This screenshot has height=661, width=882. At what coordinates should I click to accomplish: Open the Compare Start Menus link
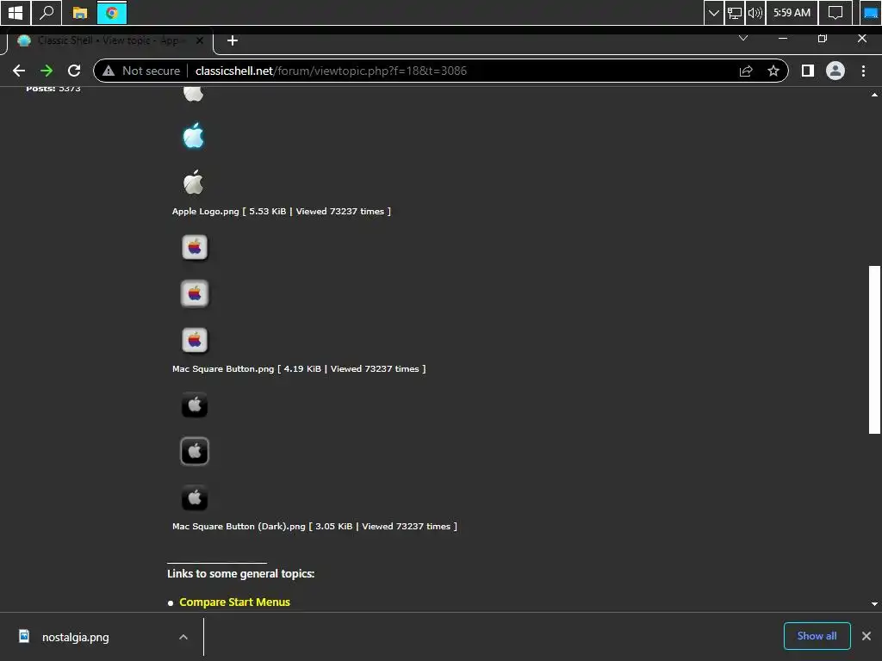(x=234, y=602)
